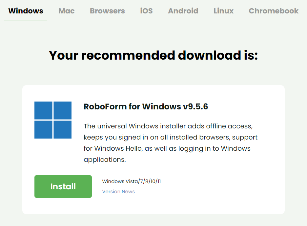Click the white download card

click(153, 149)
